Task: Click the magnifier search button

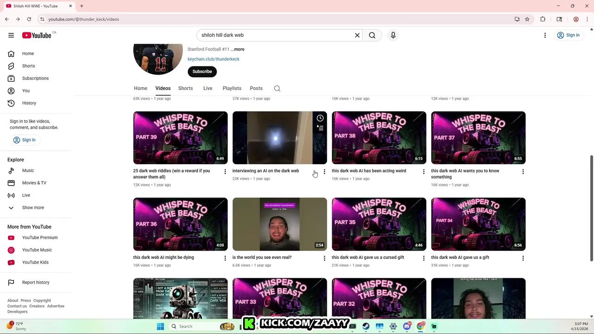Action: click(372, 35)
